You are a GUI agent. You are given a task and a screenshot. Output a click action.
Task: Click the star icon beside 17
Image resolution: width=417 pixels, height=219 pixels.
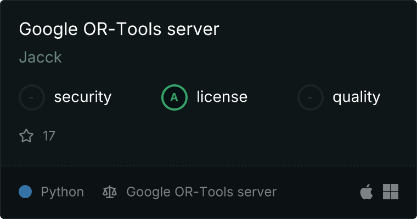coord(26,136)
